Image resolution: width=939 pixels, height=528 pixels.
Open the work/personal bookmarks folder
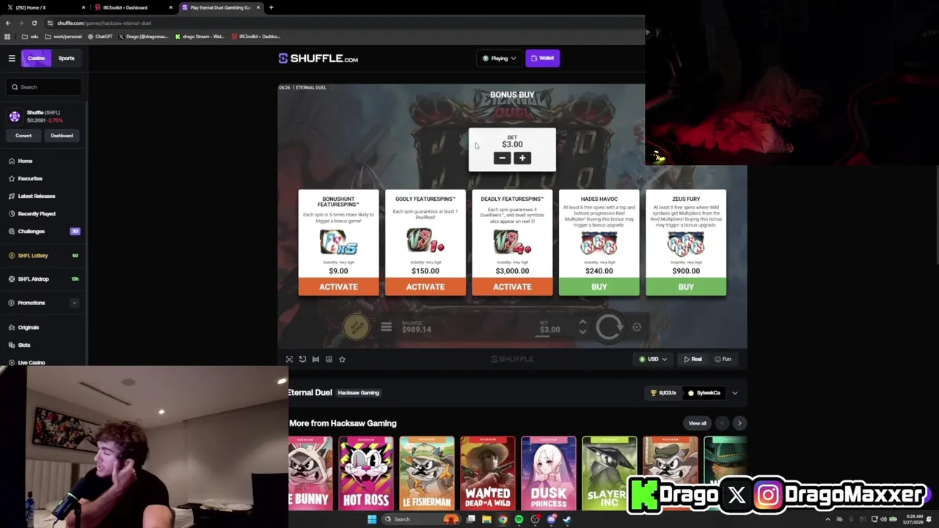(x=63, y=37)
